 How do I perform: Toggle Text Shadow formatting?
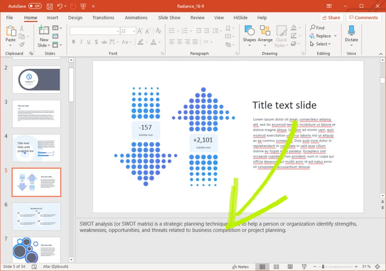click(96, 42)
